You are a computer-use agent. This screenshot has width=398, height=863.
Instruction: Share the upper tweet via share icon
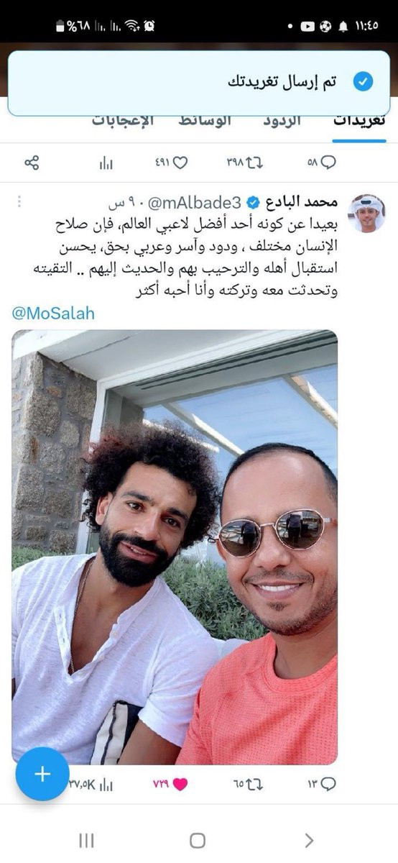coord(32,163)
